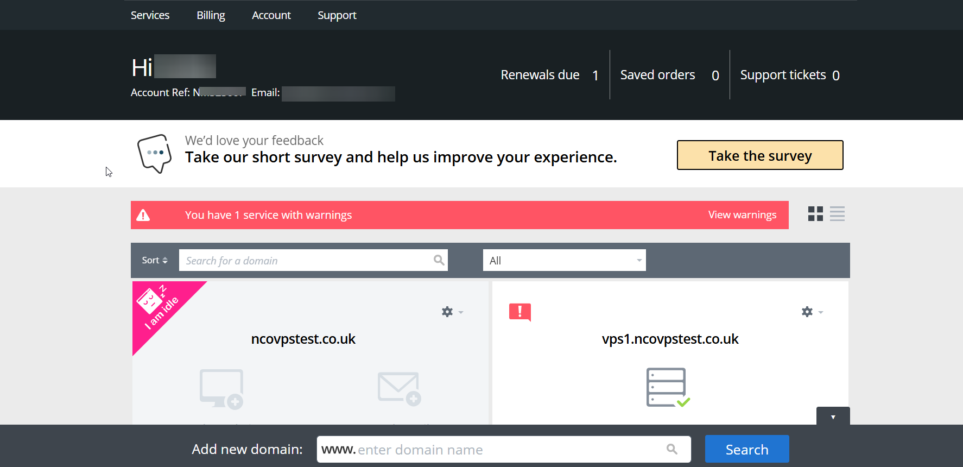Click the magnifier icon in the domain search
This screenshot has width=963, height=467.
tap(439, 260)
